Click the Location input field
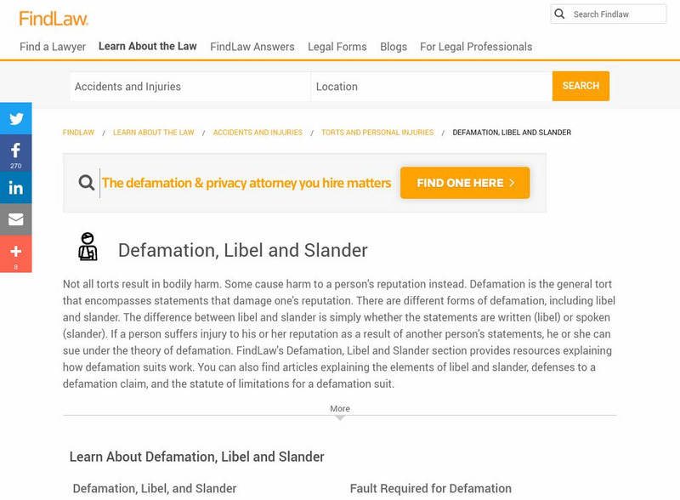 point(432,87)
